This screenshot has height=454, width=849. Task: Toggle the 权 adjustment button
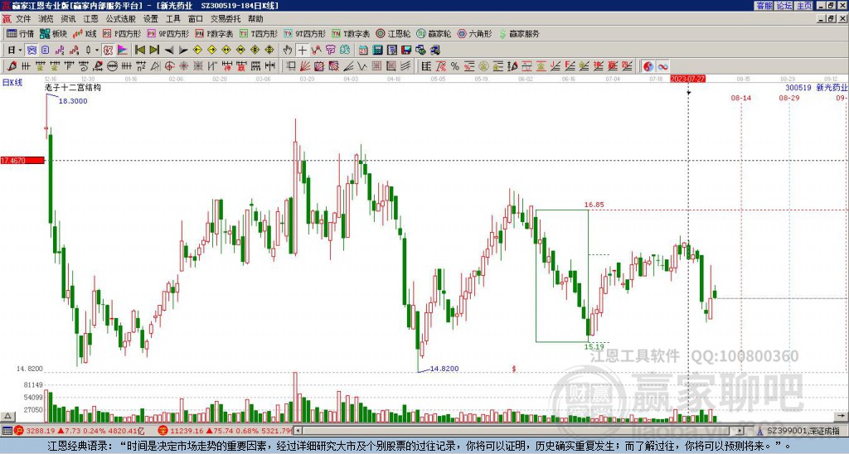pos(108,51)
